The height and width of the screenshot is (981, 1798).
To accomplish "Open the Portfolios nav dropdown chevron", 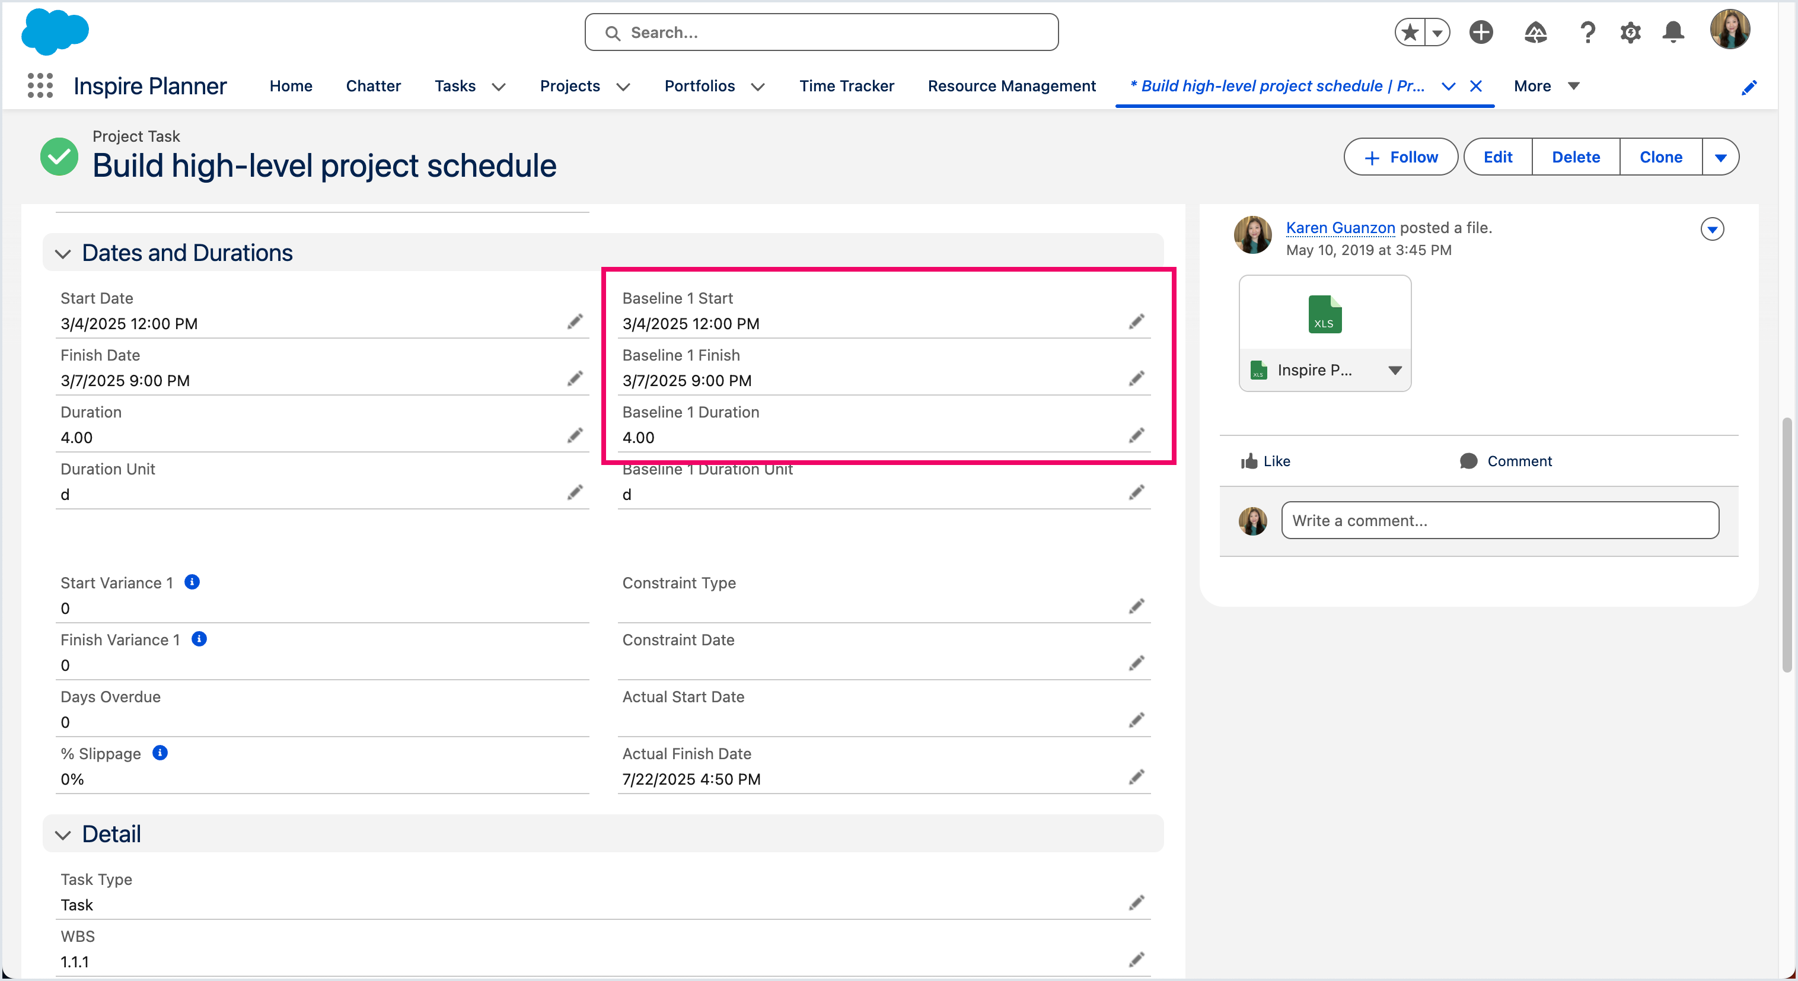I will 758,87.
